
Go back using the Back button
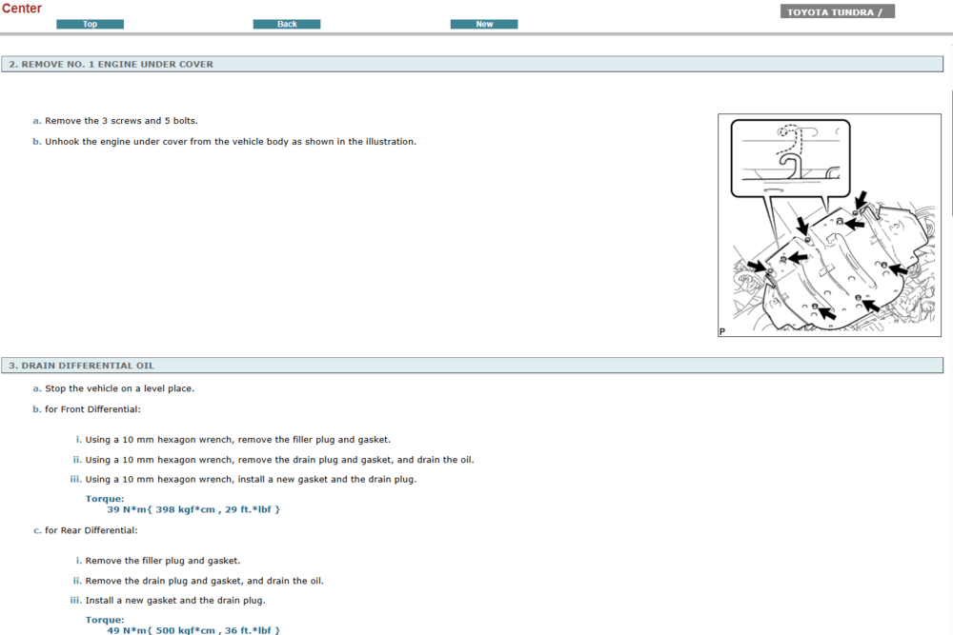[x=287, y=24]
